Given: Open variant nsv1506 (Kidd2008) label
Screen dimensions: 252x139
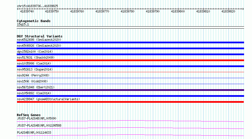Looking at the screenshot, I should click(x=32, y=81).
